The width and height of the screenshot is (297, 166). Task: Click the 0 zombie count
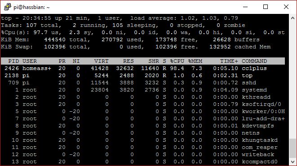coord(218,25)
